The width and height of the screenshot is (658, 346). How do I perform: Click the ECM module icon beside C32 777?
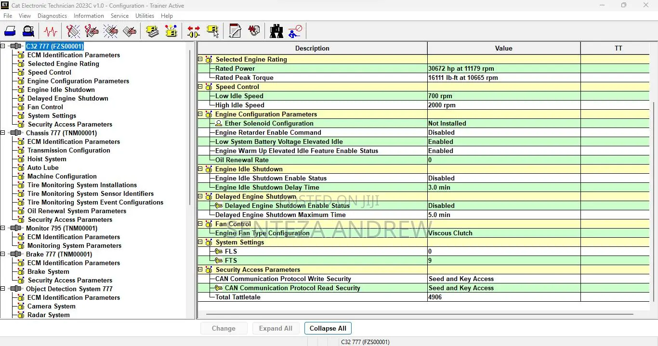16,46
